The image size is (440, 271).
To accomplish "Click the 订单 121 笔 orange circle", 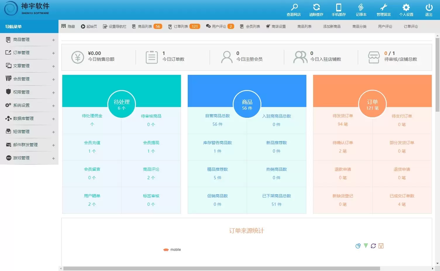I will pos(372,104).
